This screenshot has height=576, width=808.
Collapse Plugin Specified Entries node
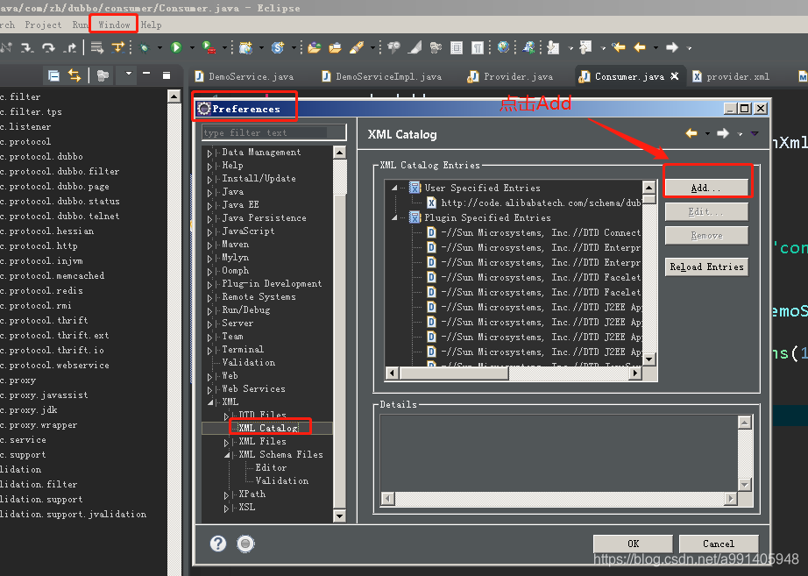tap(394, 217)
